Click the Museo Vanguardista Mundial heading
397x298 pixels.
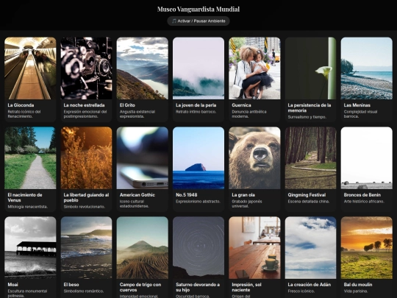pos(198,10)
